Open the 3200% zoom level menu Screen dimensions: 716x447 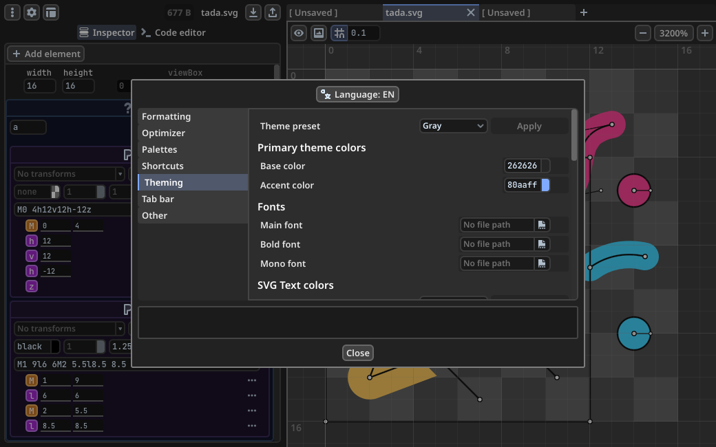pyautogui.click(x=673, y=33)
